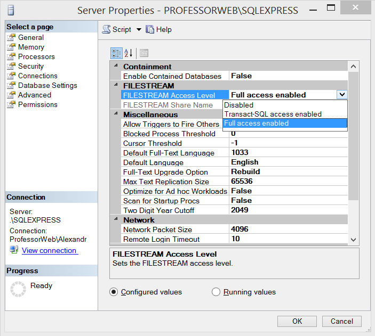This screenshot has height=336, width=375.
Task: Open the General page
Action: coord(31,37)
